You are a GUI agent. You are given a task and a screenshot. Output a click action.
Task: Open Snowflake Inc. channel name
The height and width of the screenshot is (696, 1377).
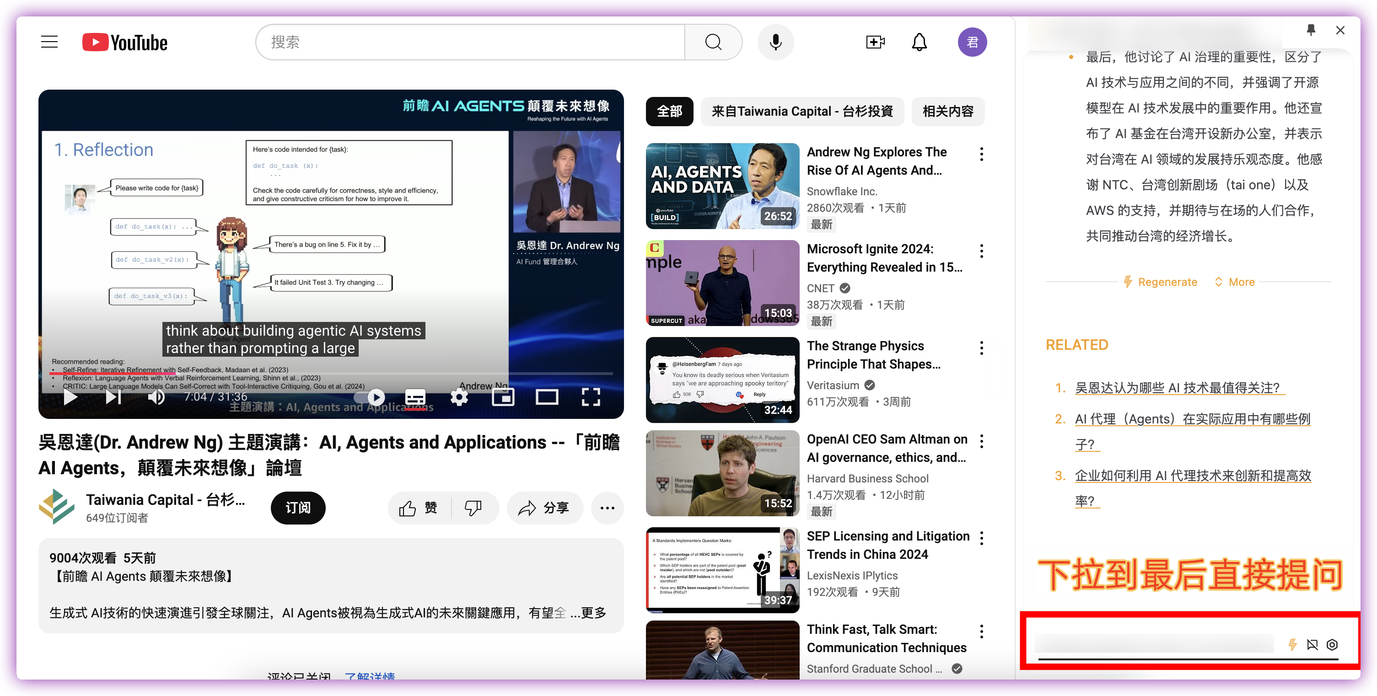pyautogui.click(x=841, y=191)
